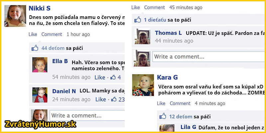View the 44 deťom likers list

pos(53,48)
